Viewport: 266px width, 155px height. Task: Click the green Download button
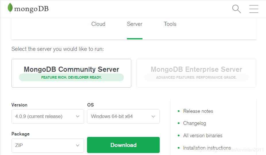pos(123,145)
